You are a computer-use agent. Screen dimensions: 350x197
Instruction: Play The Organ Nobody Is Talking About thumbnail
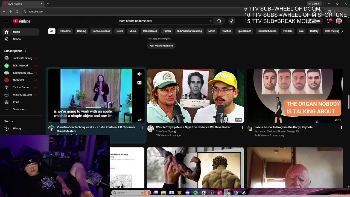[294, 96]
